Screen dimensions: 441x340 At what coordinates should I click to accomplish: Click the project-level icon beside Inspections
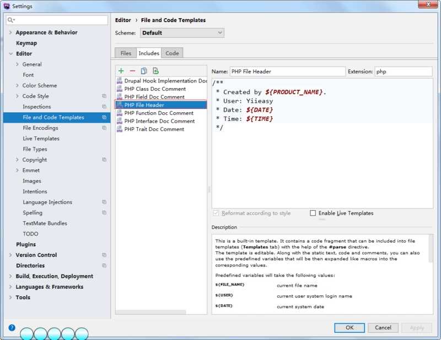click(x=104, y=107)
